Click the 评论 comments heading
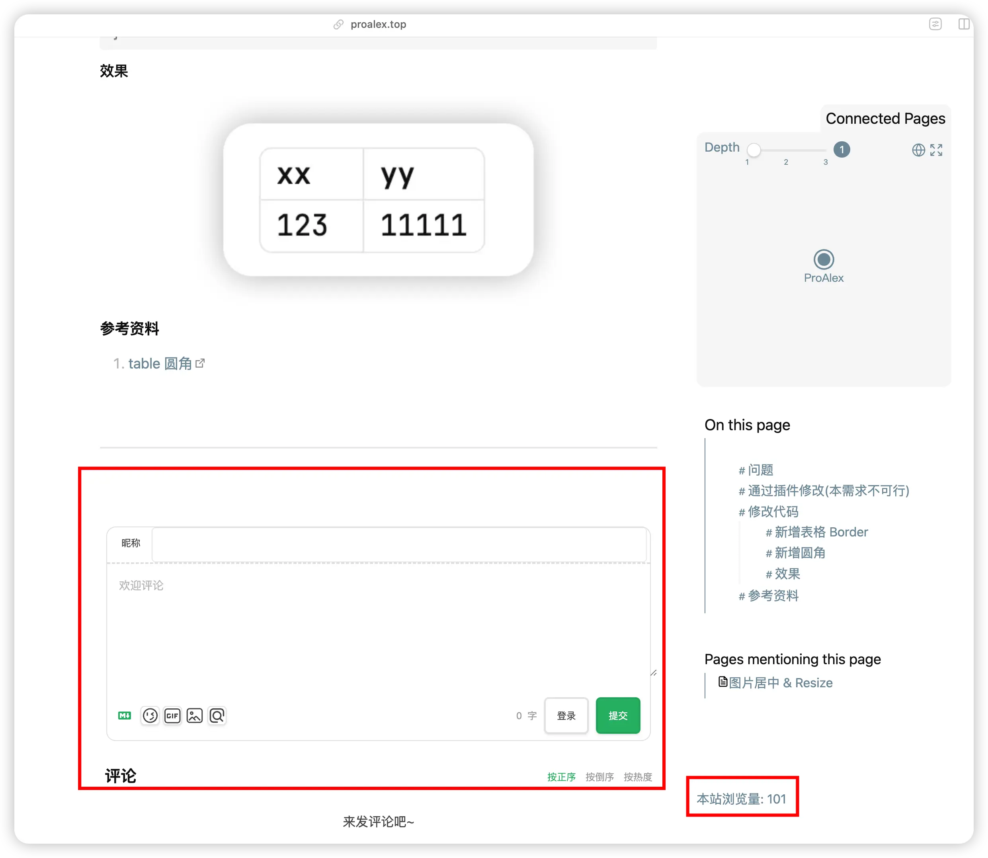Screen dimensions: 988x858 point(121,776)
